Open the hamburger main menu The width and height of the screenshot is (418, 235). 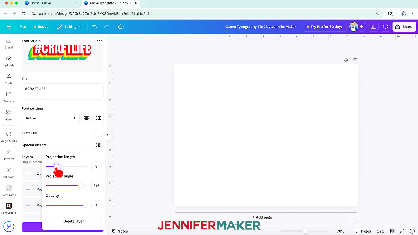point(9,27)
